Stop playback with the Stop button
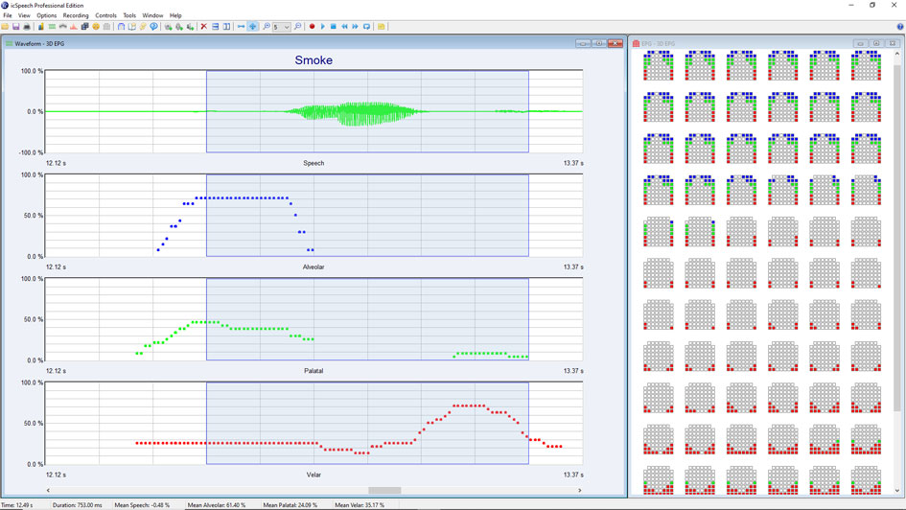 tap(334, 27)
